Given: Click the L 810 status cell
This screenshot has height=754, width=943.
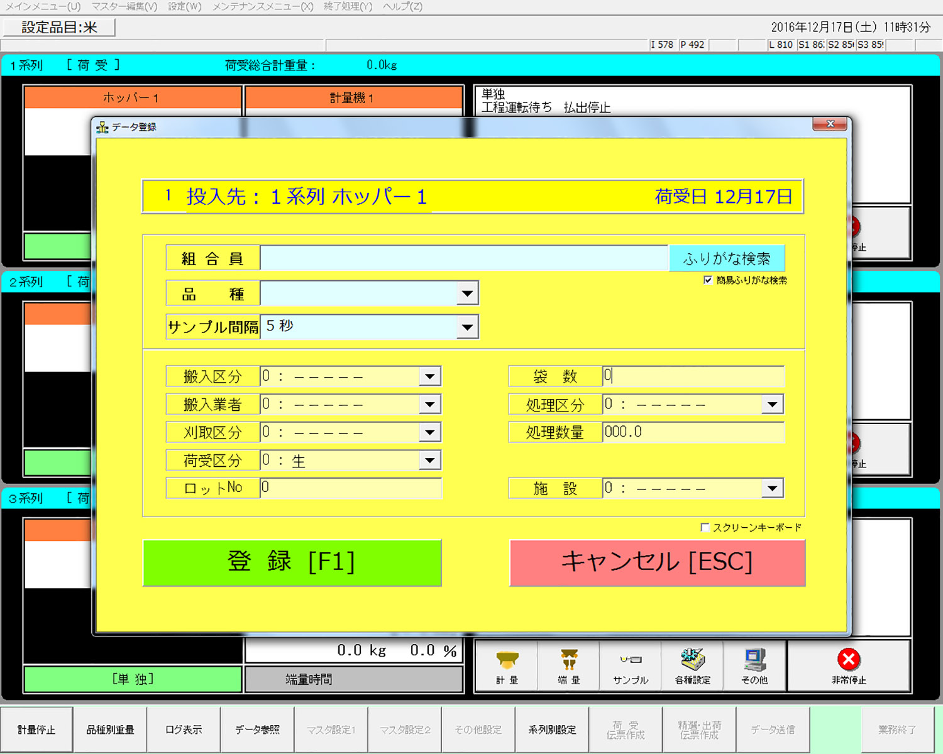Looking at the screenshot, I should click(781, 45).
